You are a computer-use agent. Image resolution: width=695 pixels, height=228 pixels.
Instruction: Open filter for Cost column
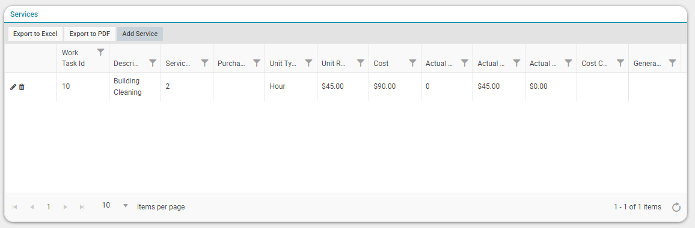[x=412, y=64]
